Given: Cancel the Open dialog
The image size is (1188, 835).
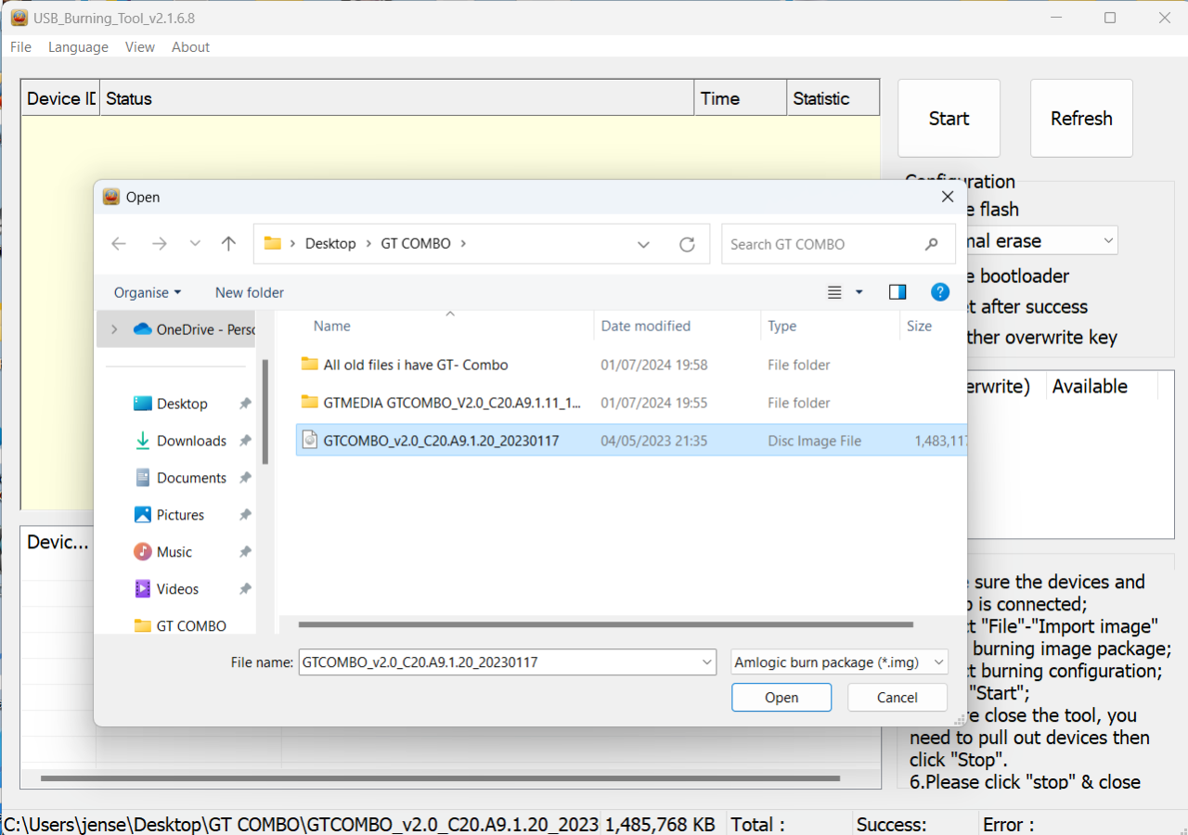Looking at the screenshot, I should 897,698.
